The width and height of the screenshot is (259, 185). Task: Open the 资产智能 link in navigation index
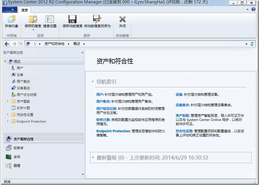[x=182, y=116]
